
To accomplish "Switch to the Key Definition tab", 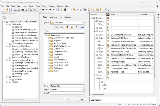I will pyautogui.click(x=66, y=17).
